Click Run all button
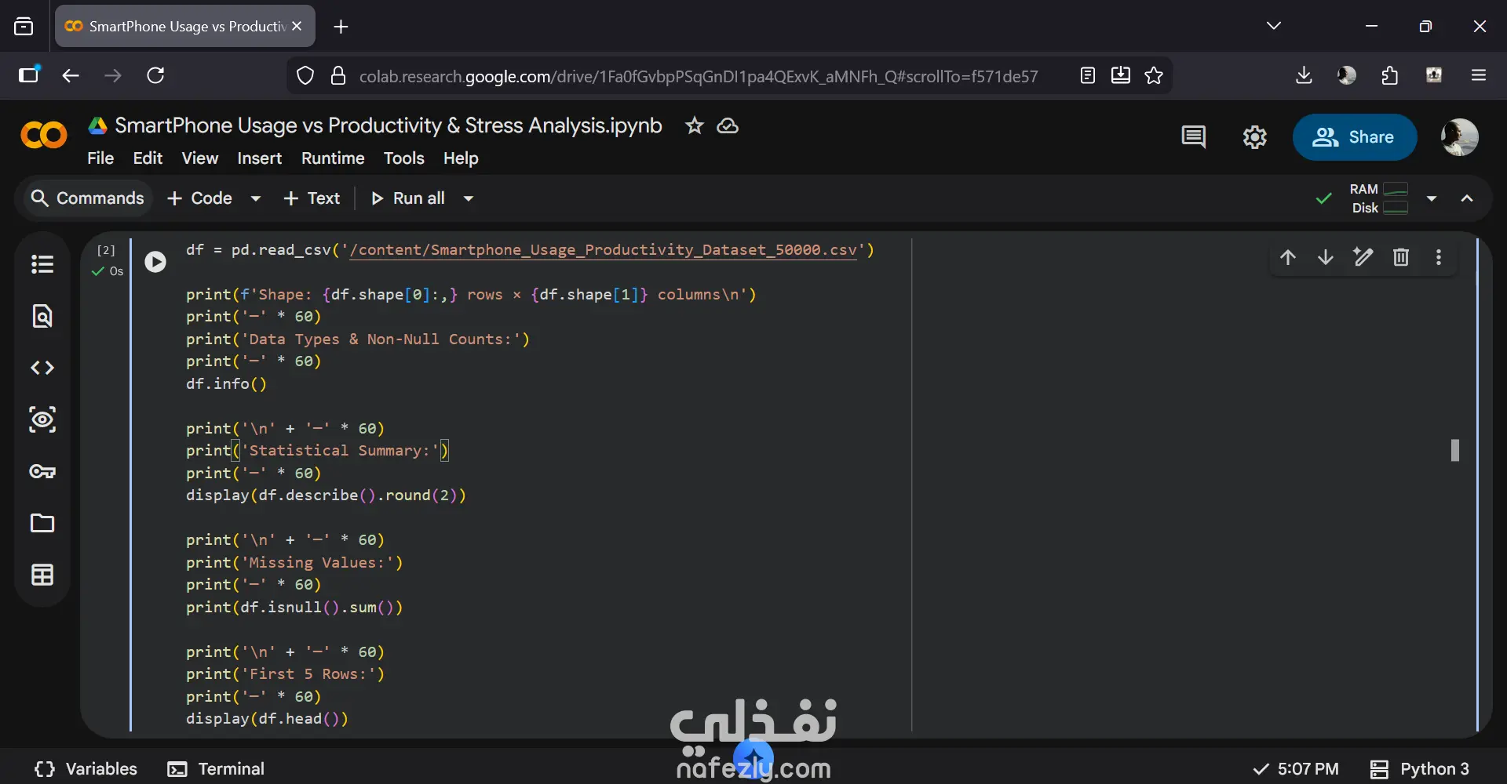Screen dimensions: 1507x784 point(408,198)
